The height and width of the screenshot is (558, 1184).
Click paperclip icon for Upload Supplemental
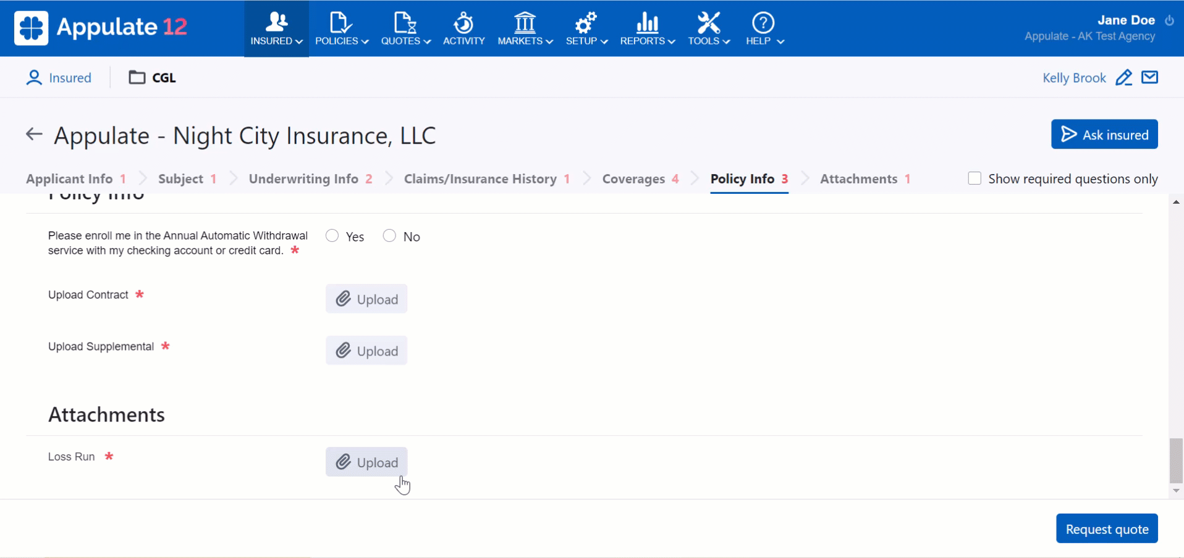(344, 351)
